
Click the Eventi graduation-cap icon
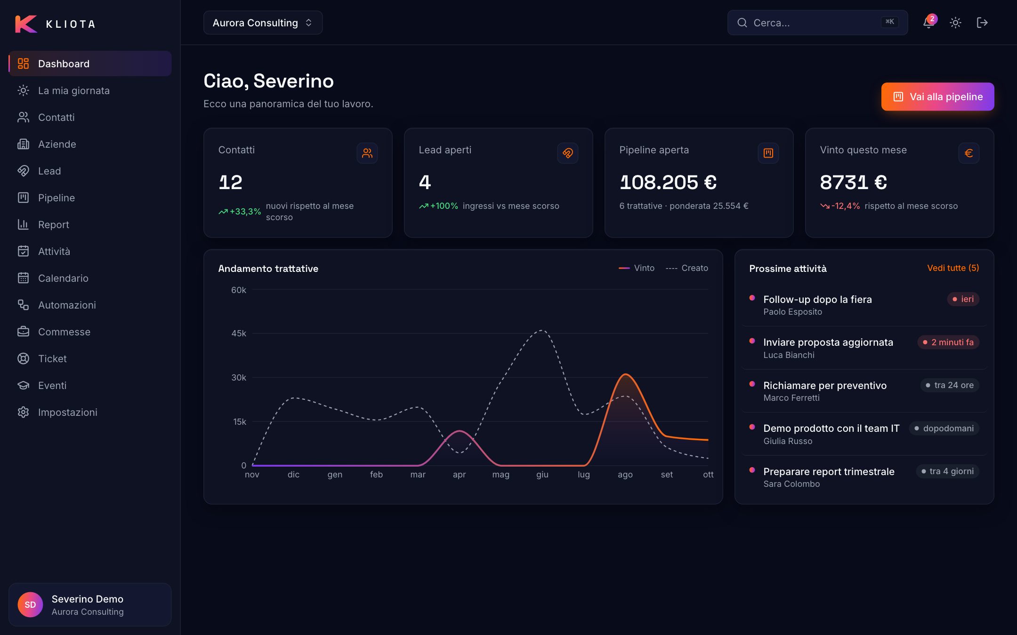point(23,385)
